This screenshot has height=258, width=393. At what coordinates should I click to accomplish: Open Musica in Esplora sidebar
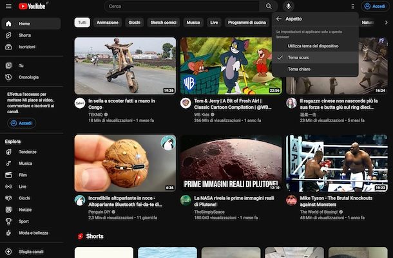[x=31, y=163]
